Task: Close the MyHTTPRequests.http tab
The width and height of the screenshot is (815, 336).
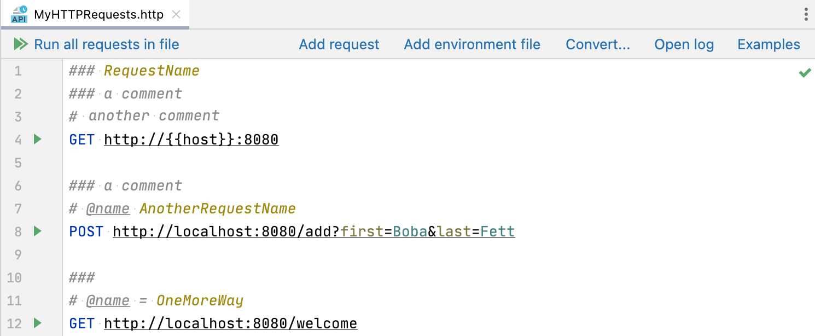Action: 176,14
